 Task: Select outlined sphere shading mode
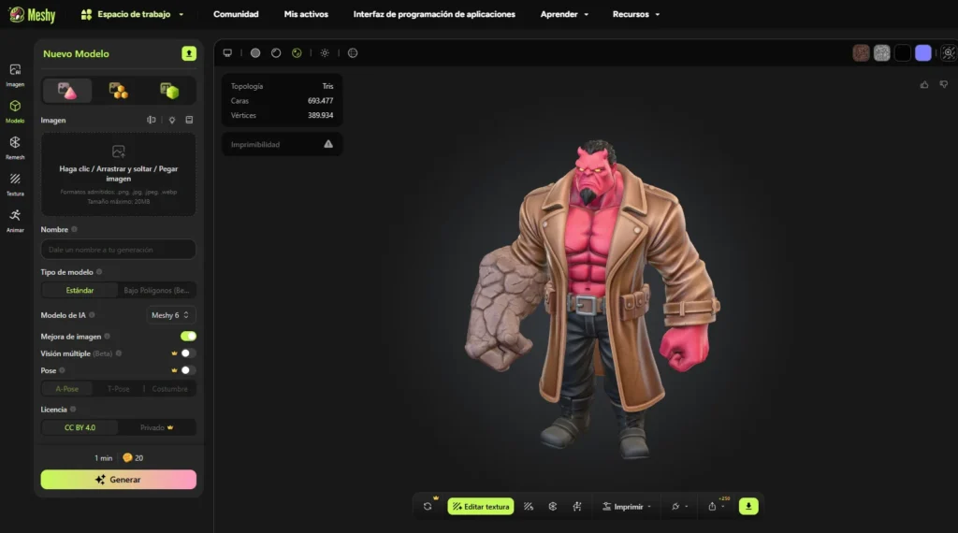click(x=276, y=53)
